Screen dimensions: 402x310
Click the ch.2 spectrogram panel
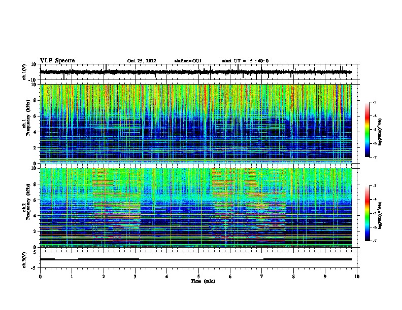pos(199,208)
